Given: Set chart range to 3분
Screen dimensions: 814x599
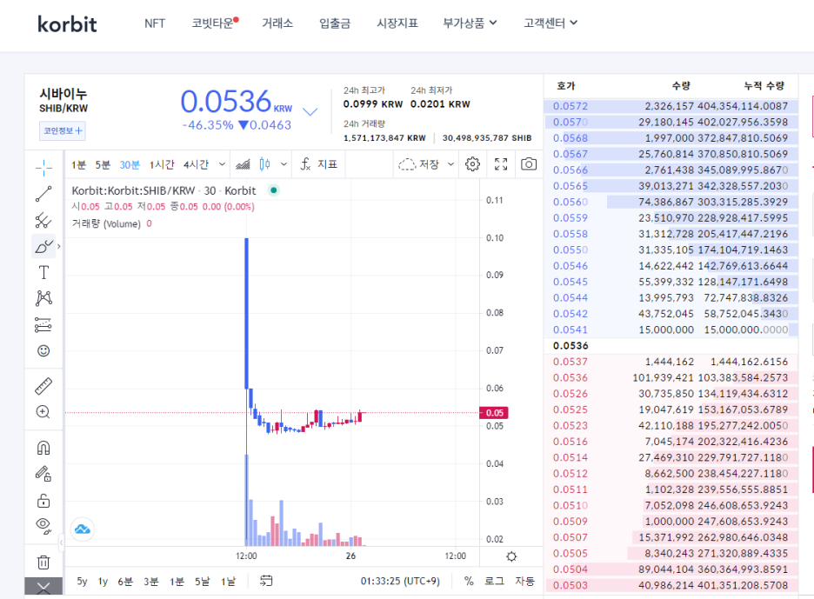Looking at the screenshot, I should pos(151,582).
